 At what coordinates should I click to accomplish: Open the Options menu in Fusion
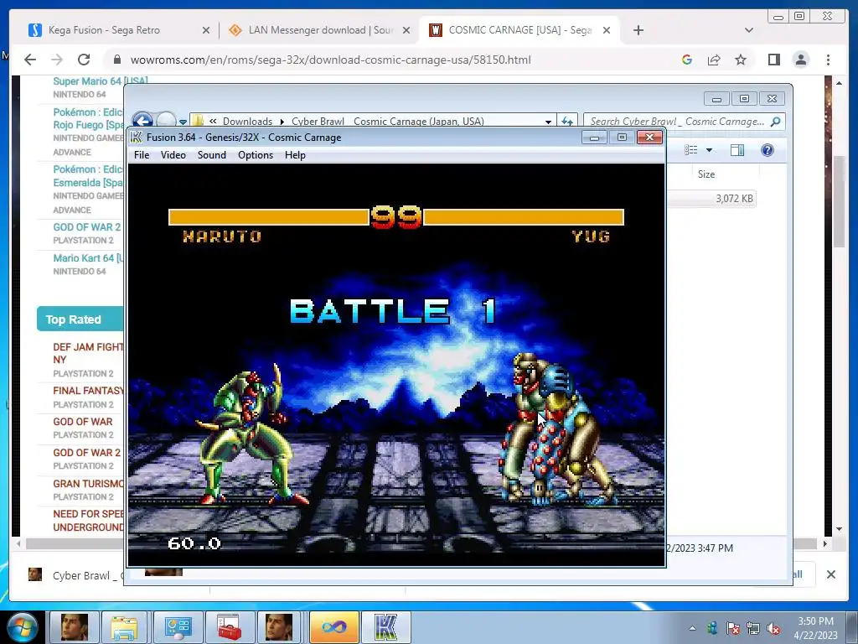pyautogui.click(x=255, y=155)
